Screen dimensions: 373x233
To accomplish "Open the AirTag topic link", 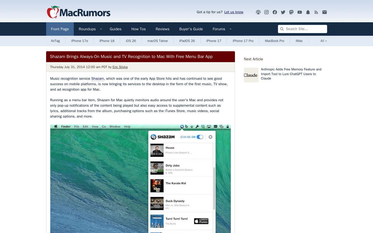I will click(55, 41).
